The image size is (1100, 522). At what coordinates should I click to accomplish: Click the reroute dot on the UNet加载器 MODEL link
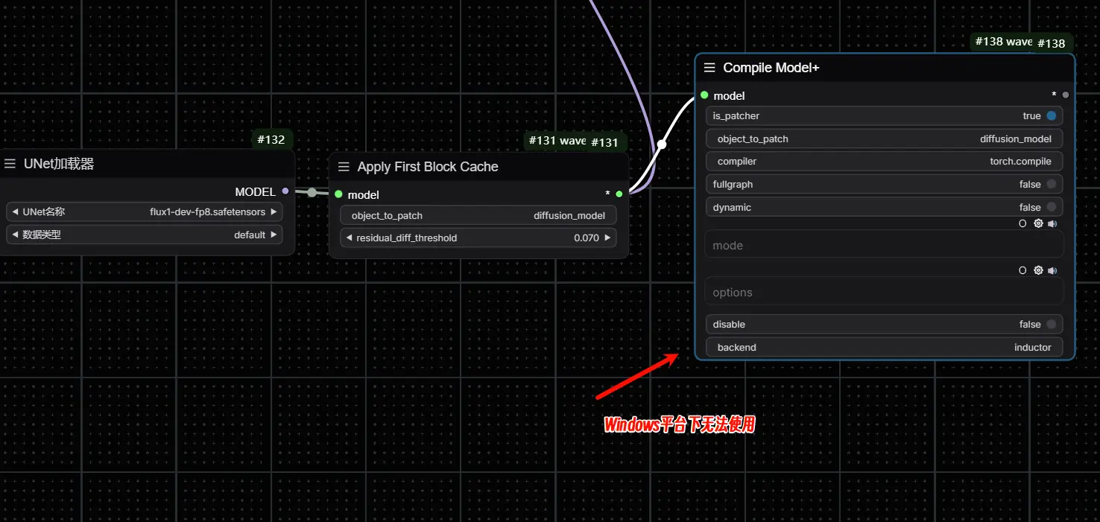[x=312, y=193]
